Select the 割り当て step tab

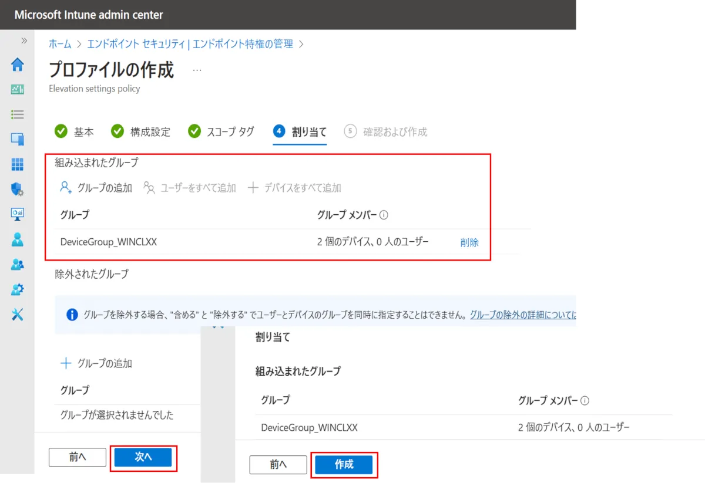pos(300,131)
